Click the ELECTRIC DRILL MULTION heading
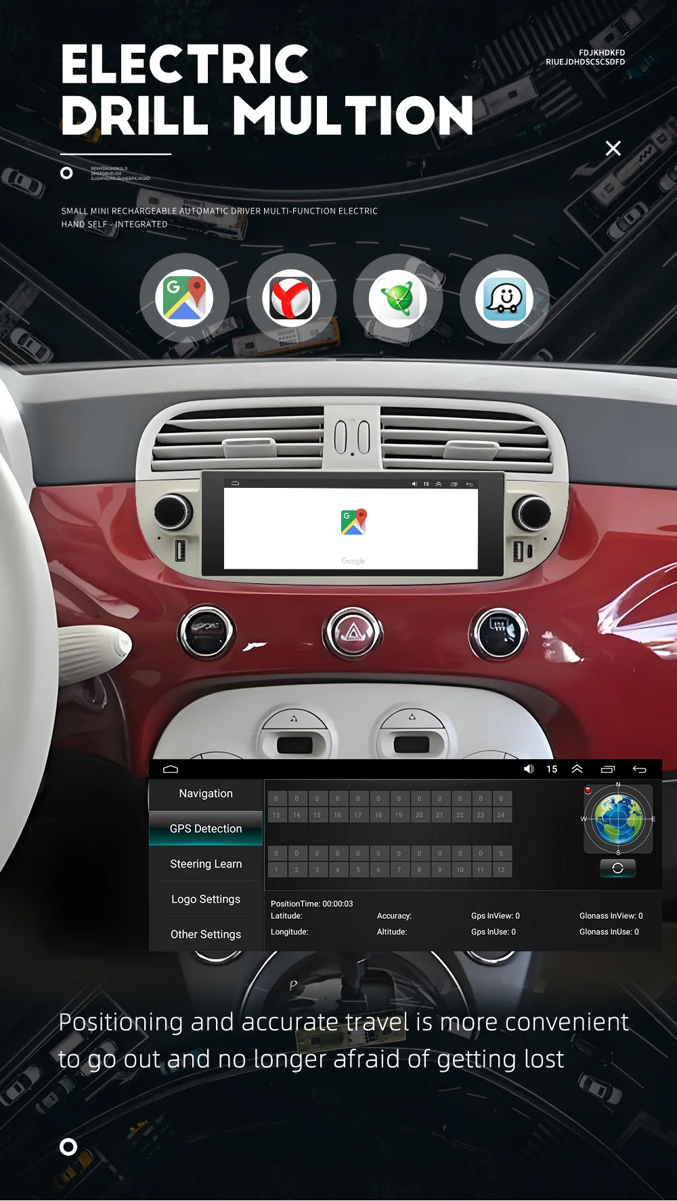Image resolution: width=677 pixels, height=1201 pixels. click(267, 89)
